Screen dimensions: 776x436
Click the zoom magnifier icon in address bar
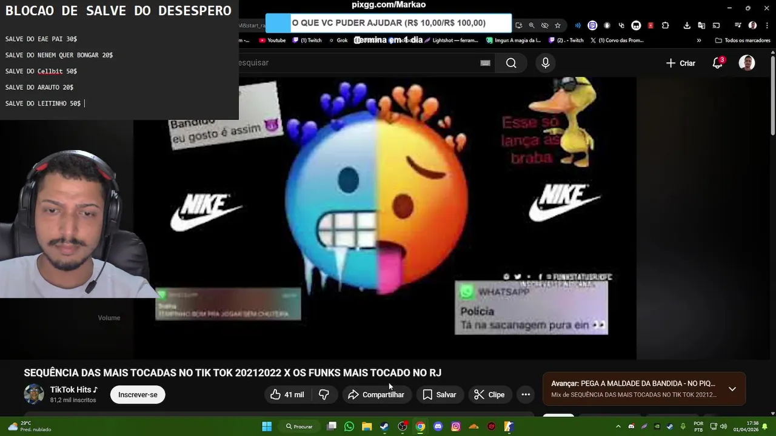[532, 25]
